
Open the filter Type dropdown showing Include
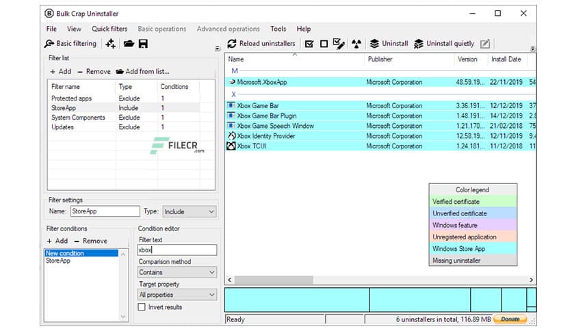click(190, 211)
